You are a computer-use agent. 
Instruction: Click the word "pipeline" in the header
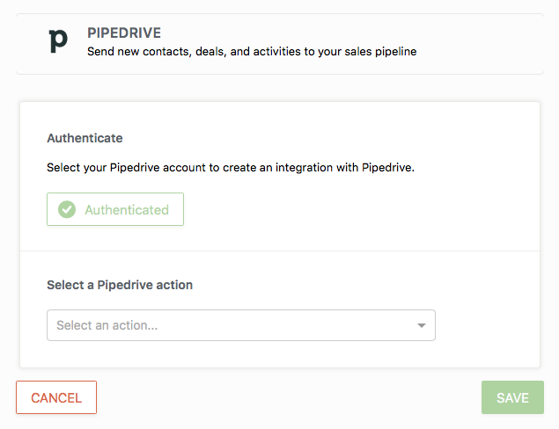coord(393,52)
